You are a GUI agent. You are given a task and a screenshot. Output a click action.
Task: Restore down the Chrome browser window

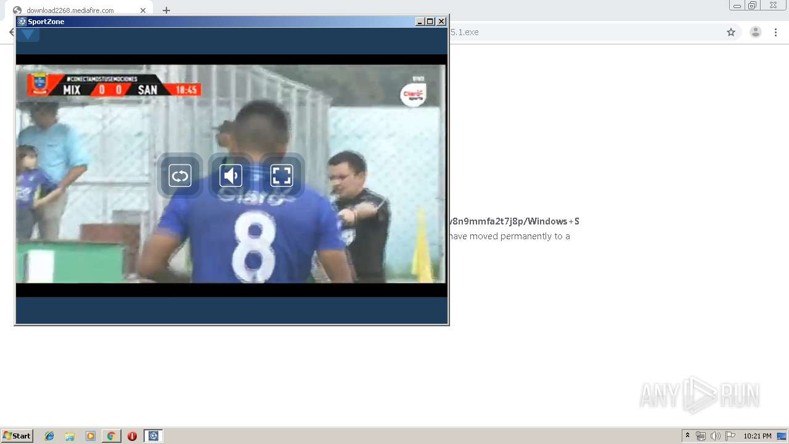tap(753, 6)
